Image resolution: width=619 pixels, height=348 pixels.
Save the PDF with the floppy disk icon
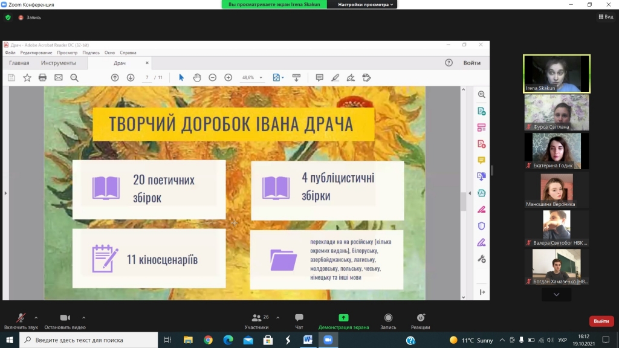point(11,78)
